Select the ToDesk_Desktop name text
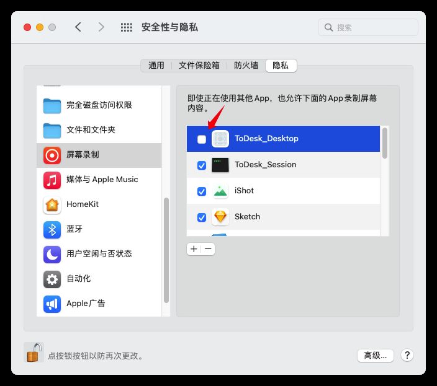Viewport: 437px width, 386px height. 266,139
